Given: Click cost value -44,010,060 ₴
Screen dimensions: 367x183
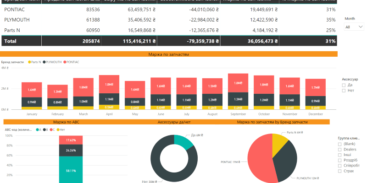Looking at the screenshot, I should (204, 10).
